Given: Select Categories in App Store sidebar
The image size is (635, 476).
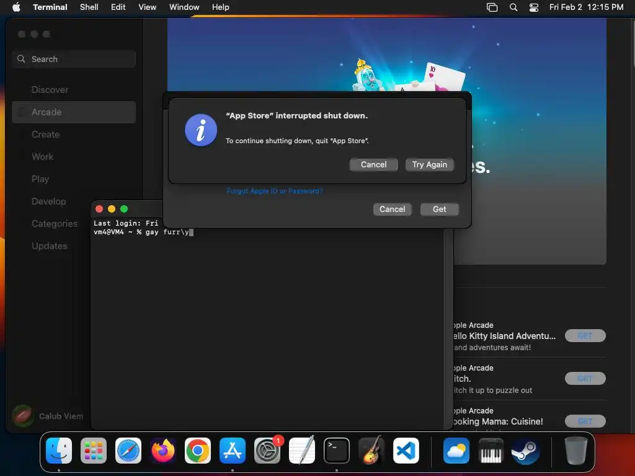Looking at the screenshot, I should point(51,223).
